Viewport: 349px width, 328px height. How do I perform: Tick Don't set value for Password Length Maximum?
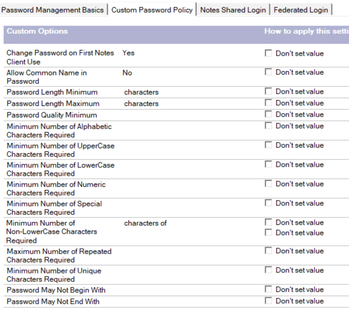269,103
